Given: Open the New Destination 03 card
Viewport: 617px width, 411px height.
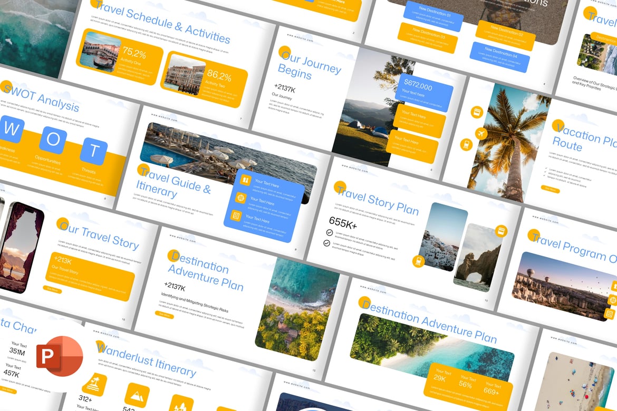Looking at the screenshot, I should coord(428,38).
